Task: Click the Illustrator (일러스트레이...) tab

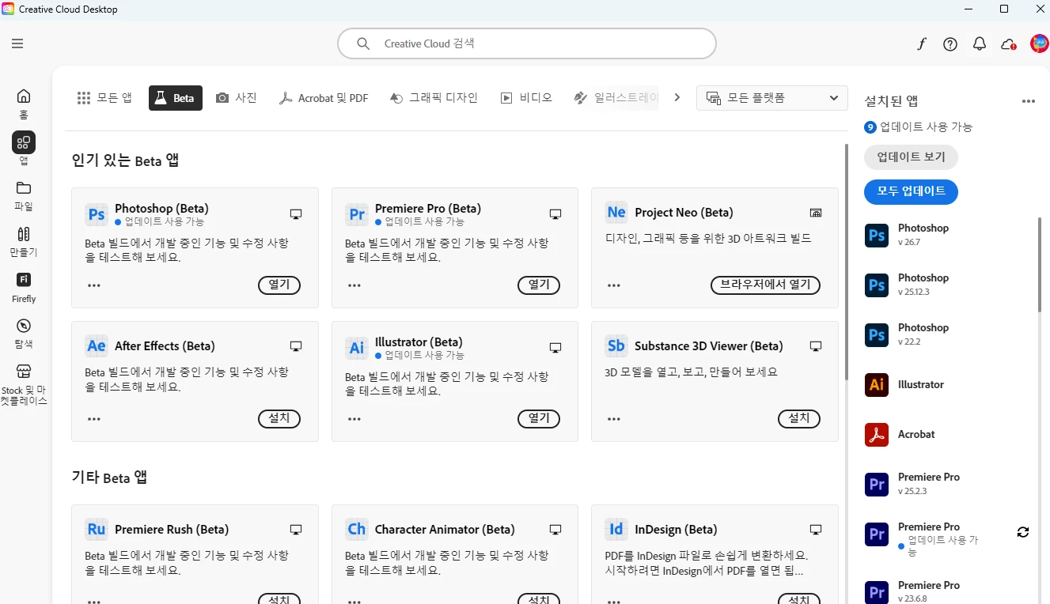Action: (616, 98)
